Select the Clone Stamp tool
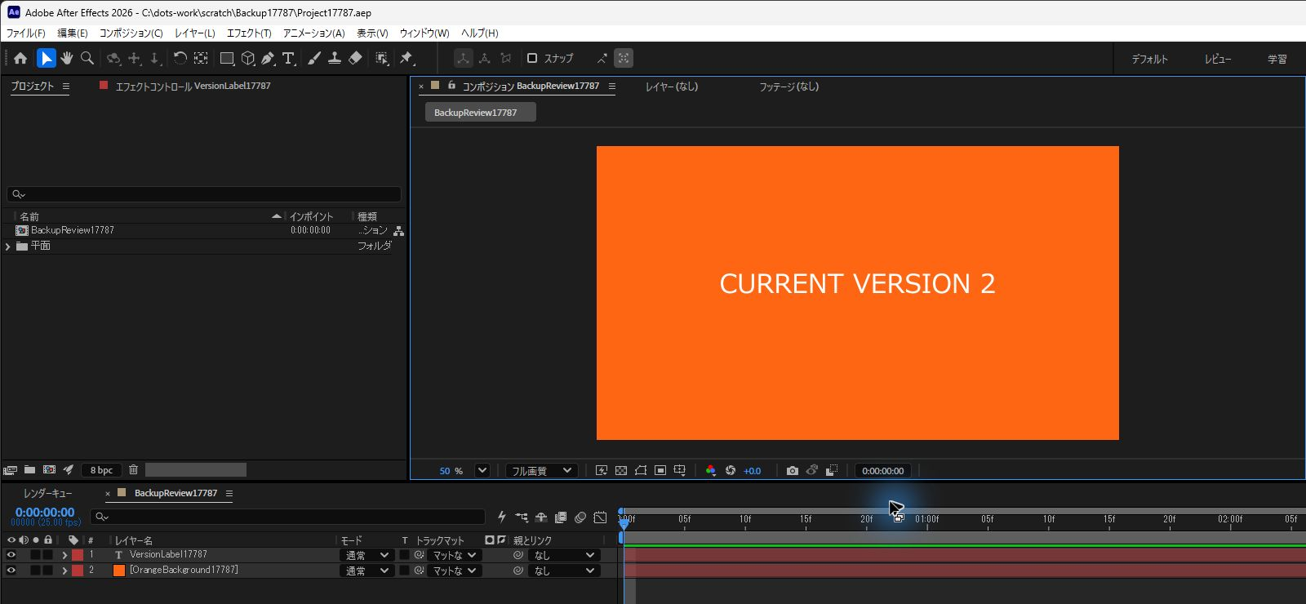The height and width of the screenshot is (604, 1306). pyautogui.click(x=335, y=58)
